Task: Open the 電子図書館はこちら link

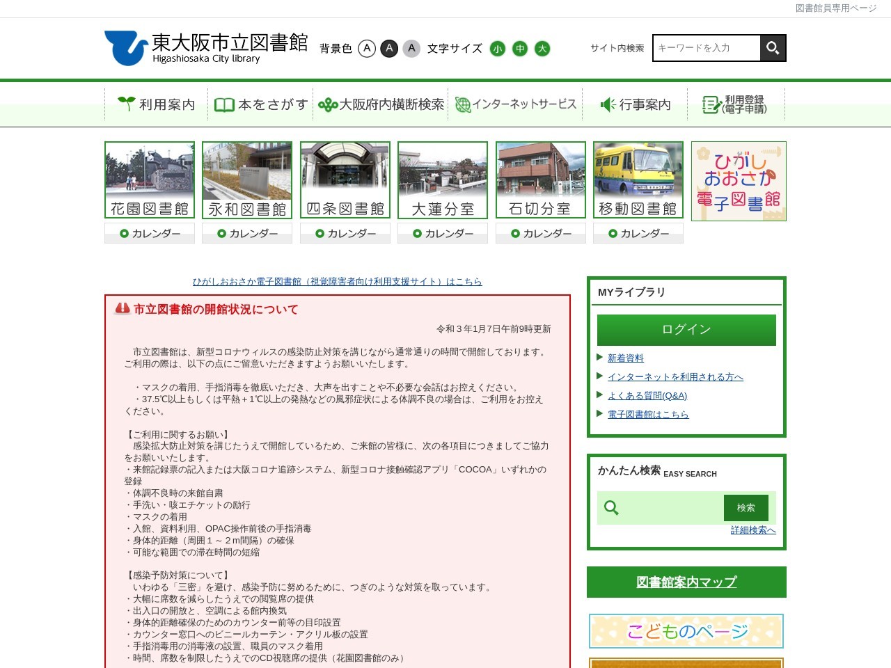Action: click(648, 415)
